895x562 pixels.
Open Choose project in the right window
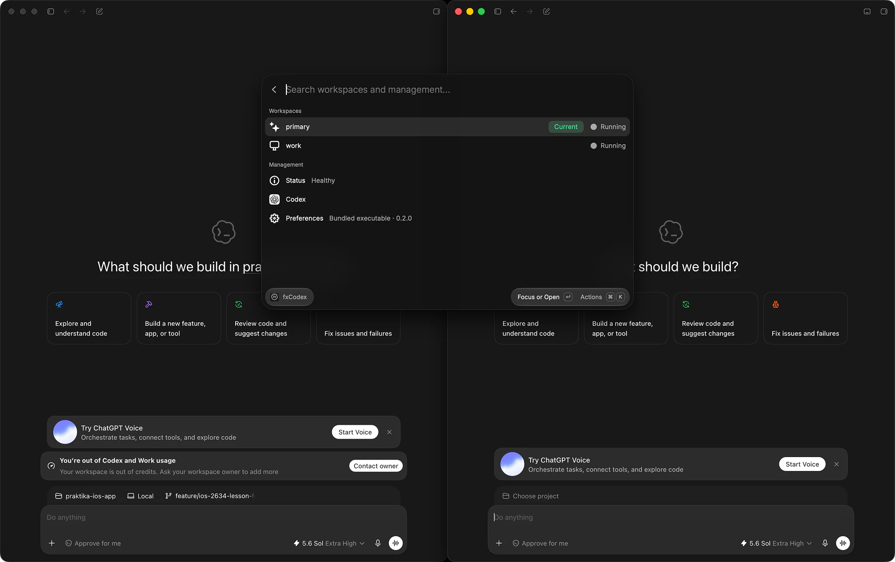531,496
